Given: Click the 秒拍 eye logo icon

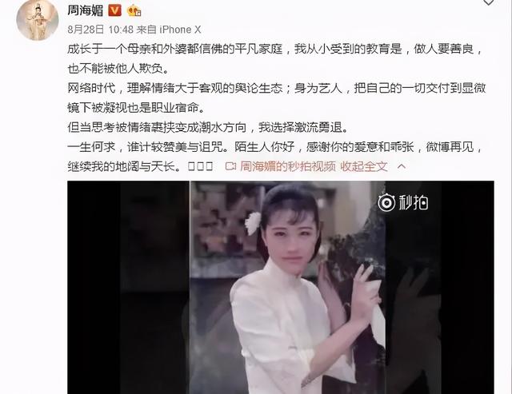Looking at the screenshot, I should point(386,202).
